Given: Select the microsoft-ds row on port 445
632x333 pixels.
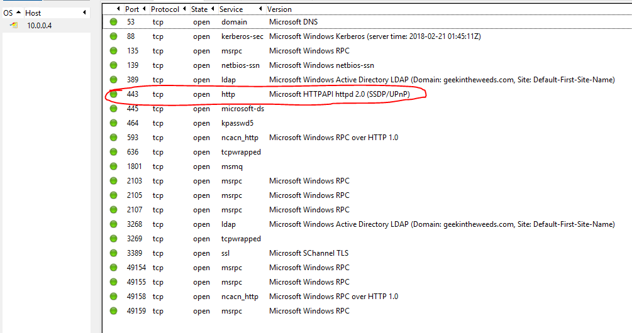Looking at the screenshot, I should [x=314, y=109].
